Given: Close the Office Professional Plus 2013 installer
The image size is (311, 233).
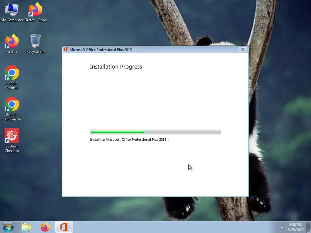Looking at the screenshot, I should point(243,50).
